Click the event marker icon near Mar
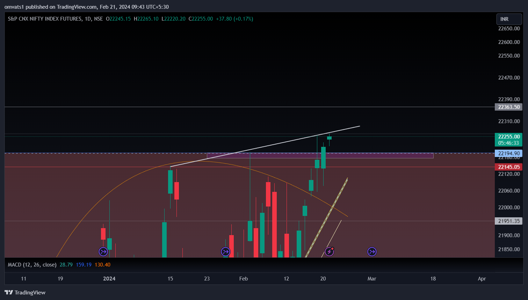Image resolution: width=528 pixels, height=300 pixels. click(x=372, y=252)
